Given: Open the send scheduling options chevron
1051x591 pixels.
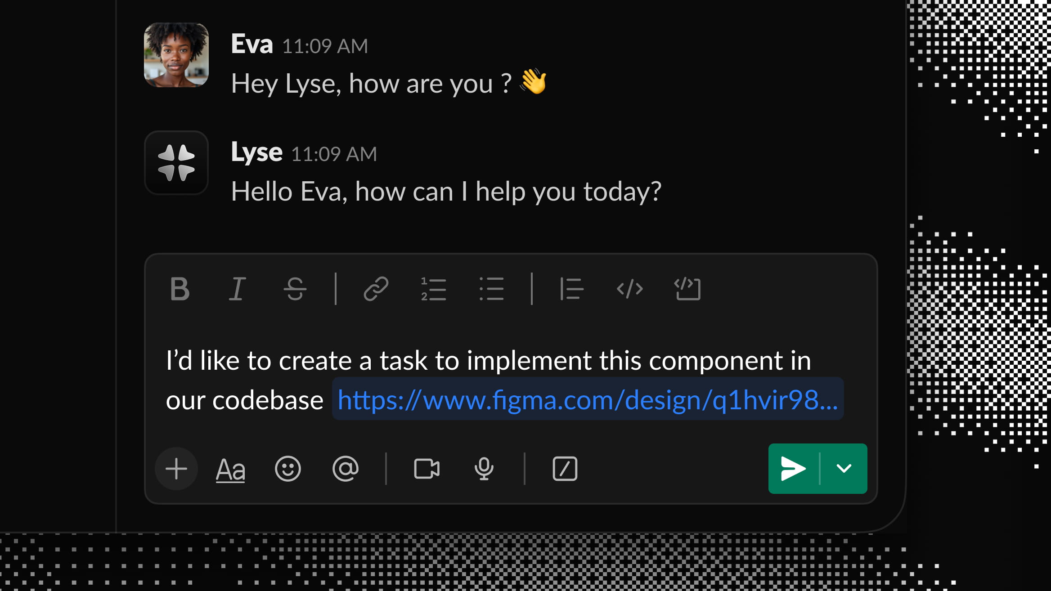Looking at the screenshot, I should [844, 469].
